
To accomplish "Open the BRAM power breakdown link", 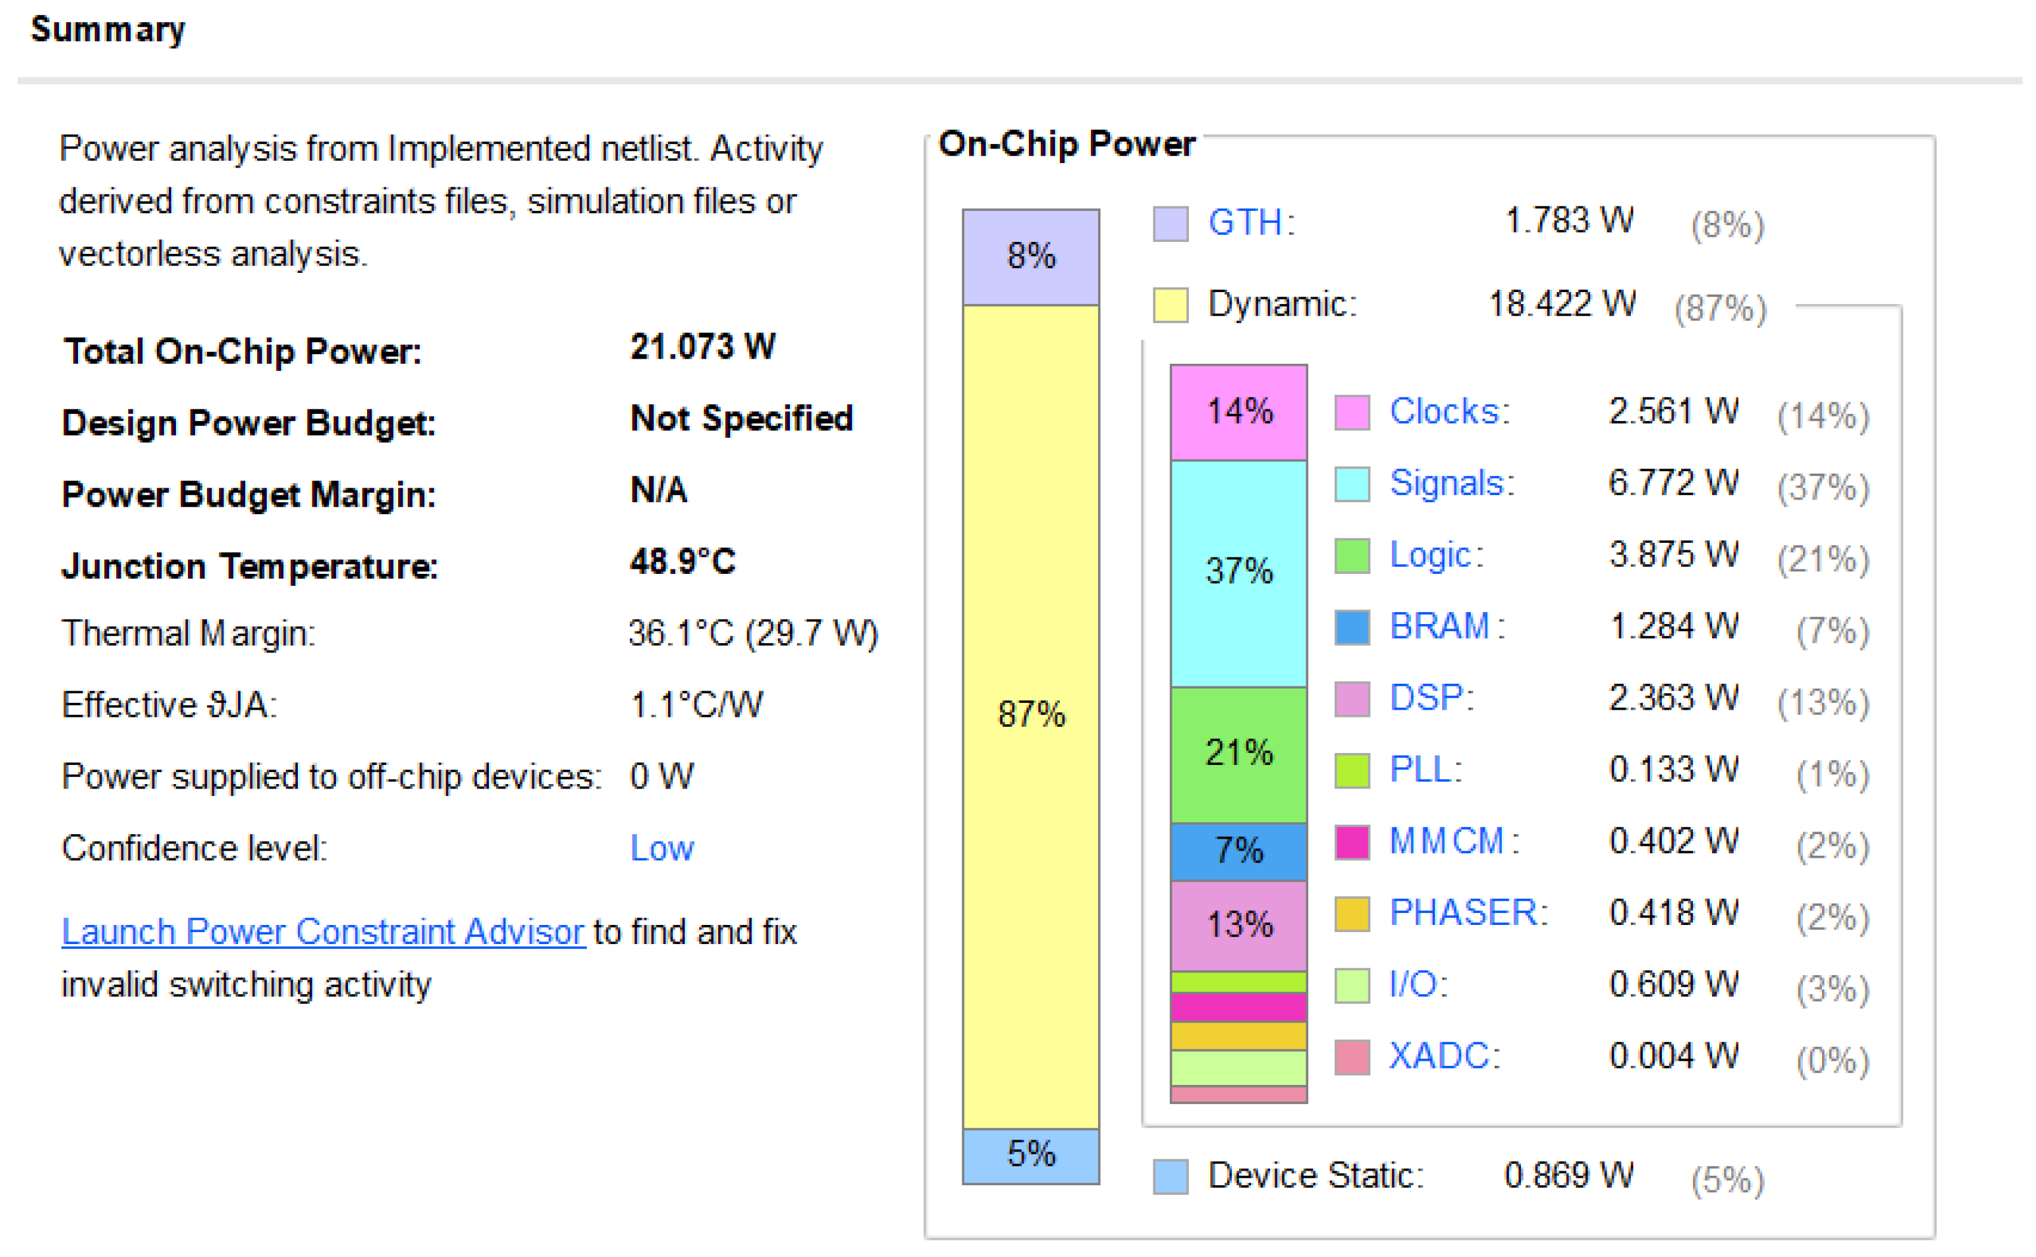I will point(1440,627).
